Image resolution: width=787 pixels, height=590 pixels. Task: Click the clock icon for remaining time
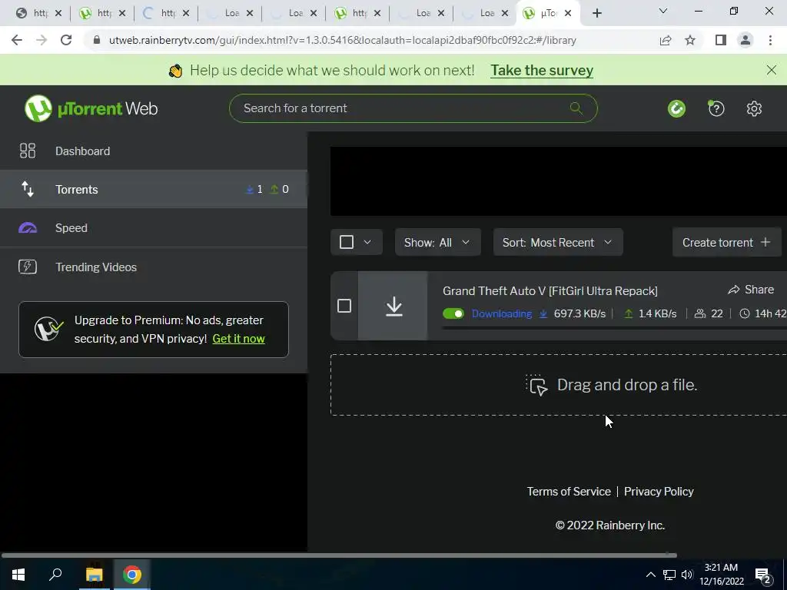pos(745,313)
